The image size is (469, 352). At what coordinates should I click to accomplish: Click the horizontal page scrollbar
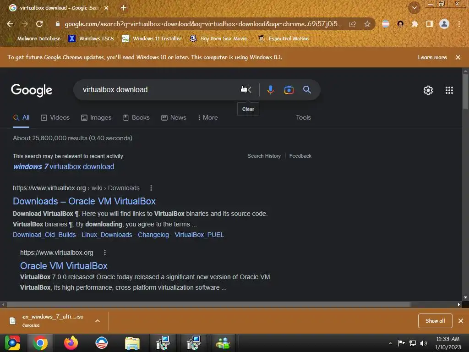(209, 304)
